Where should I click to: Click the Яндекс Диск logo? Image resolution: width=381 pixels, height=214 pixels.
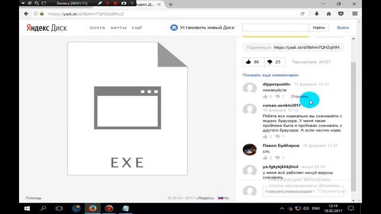46,28
